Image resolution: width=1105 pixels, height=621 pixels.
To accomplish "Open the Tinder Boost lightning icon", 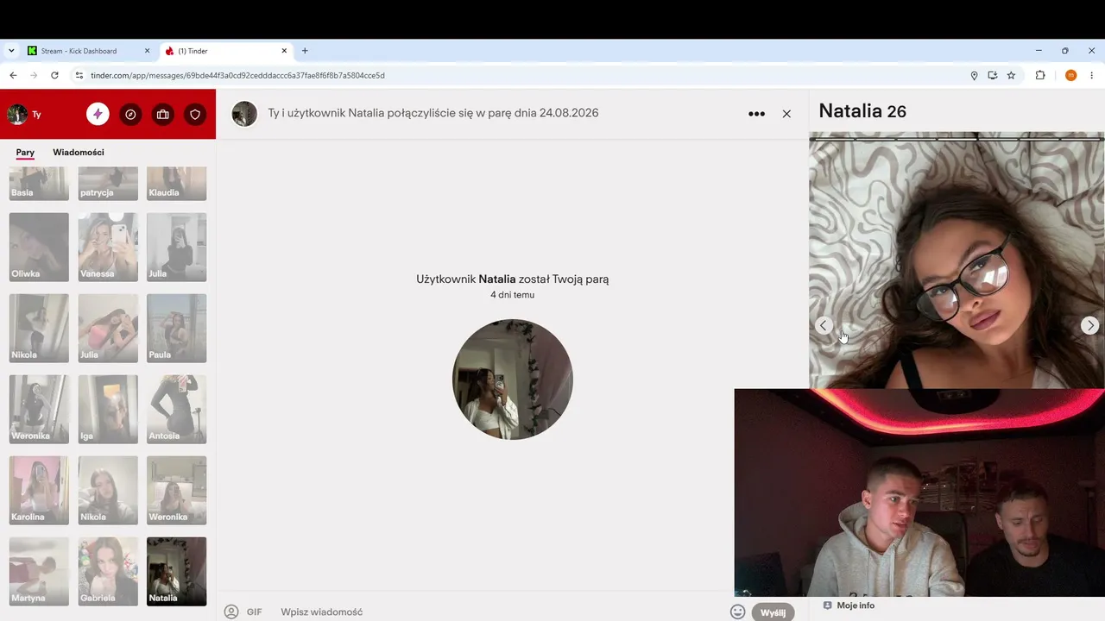I will (x=98, y=114).
